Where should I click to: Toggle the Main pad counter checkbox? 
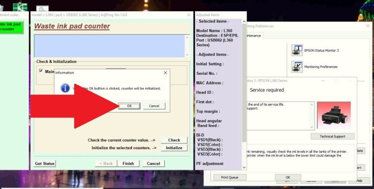pos(41,71)
